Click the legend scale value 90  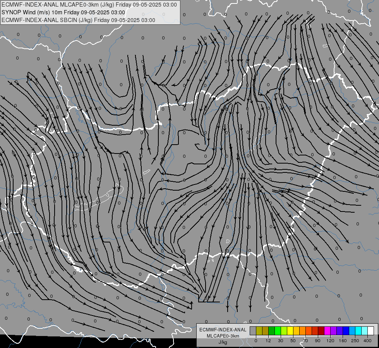point(317,341)
